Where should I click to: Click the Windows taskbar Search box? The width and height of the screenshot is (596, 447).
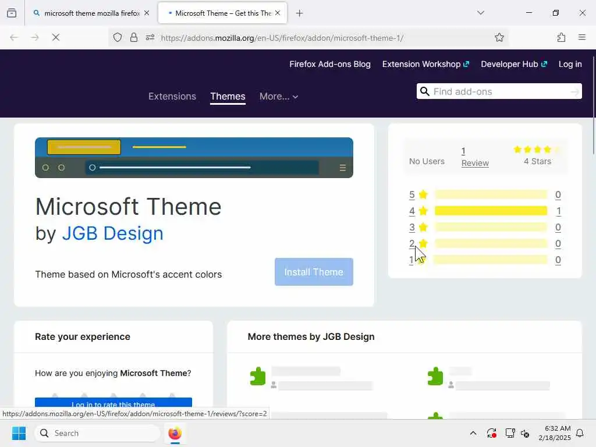(97, 433)
